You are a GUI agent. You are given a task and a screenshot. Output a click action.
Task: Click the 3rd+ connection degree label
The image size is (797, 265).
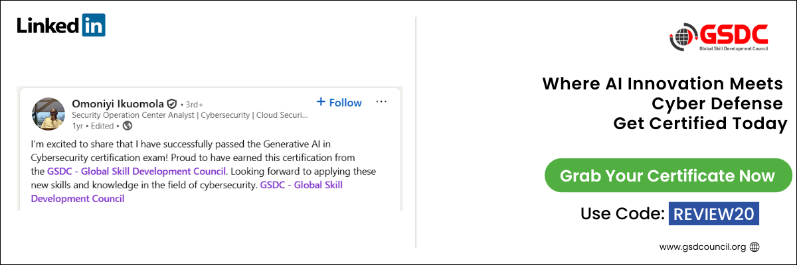pos(193,105)
